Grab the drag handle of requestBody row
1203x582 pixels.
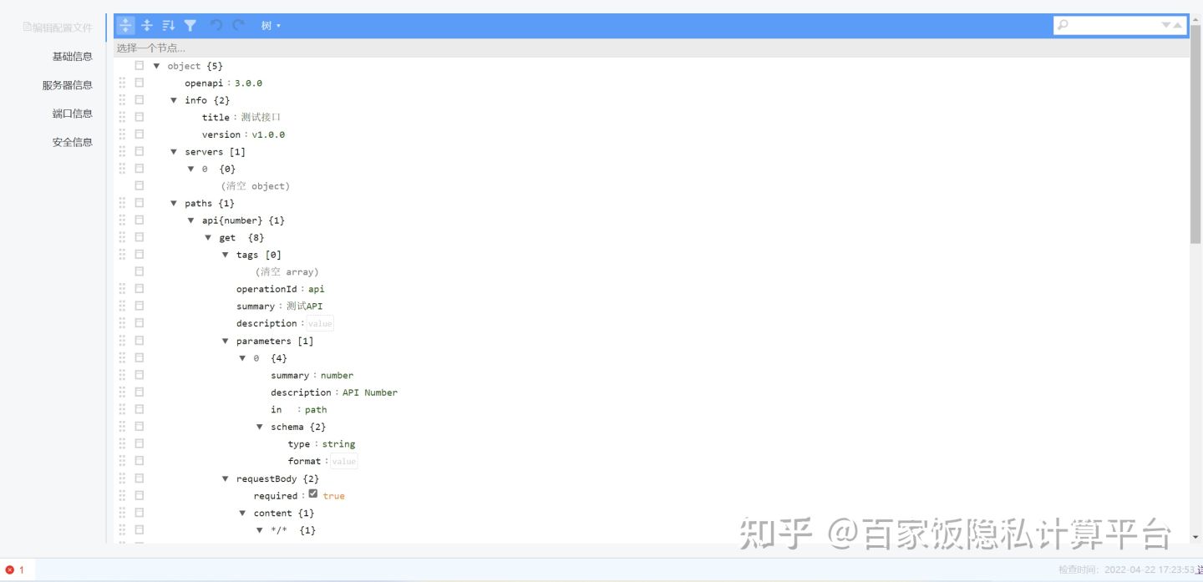122,478
